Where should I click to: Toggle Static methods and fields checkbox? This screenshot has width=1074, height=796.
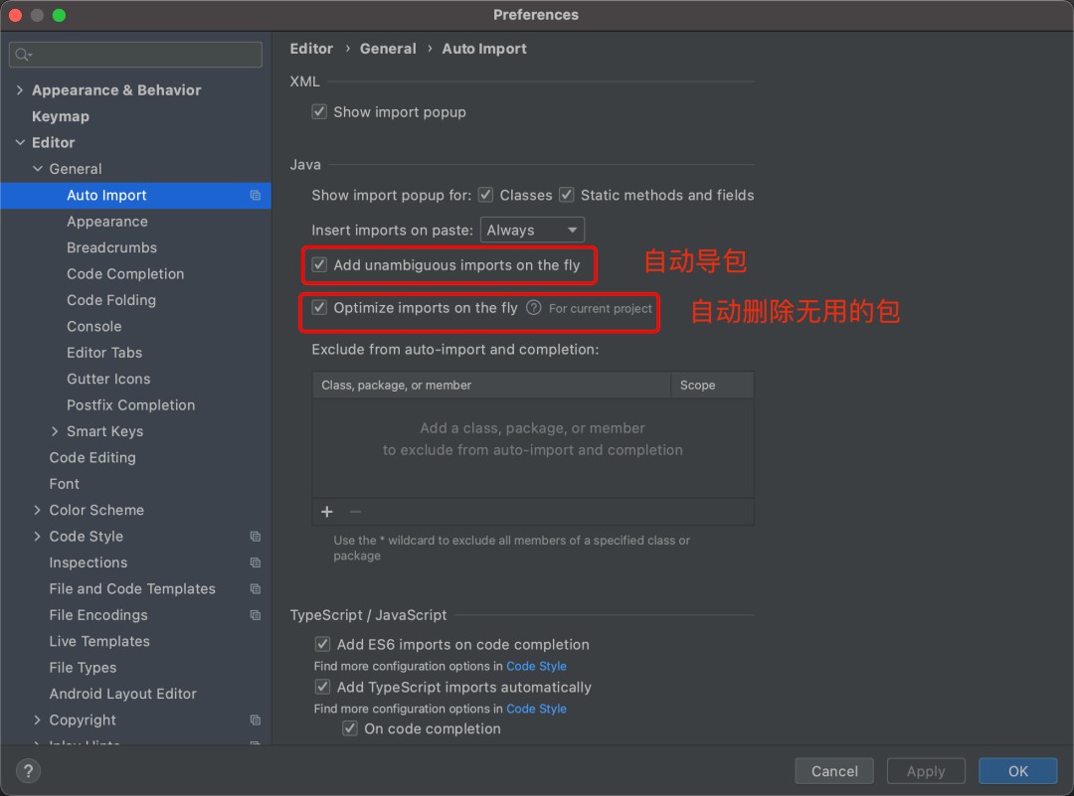click(x=566, y=195)
